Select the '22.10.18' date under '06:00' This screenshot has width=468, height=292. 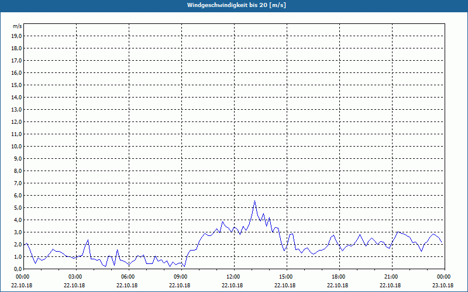tap(127, 285)
